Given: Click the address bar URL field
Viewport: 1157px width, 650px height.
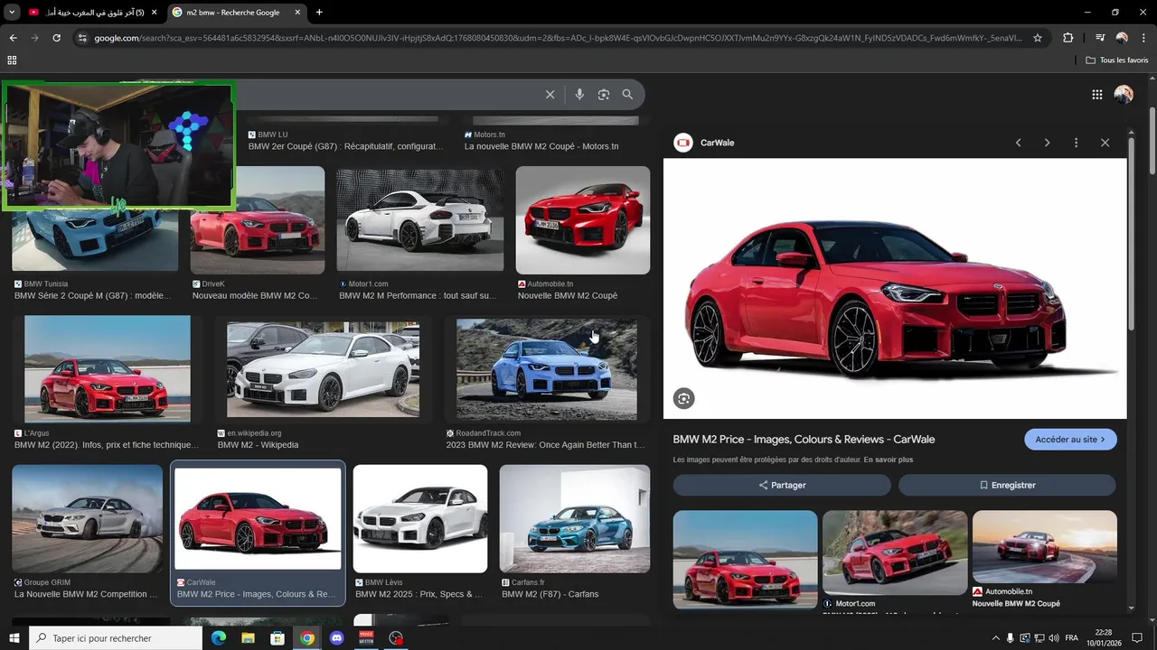Looking at the screenshot, I should (x=559, y=38).
